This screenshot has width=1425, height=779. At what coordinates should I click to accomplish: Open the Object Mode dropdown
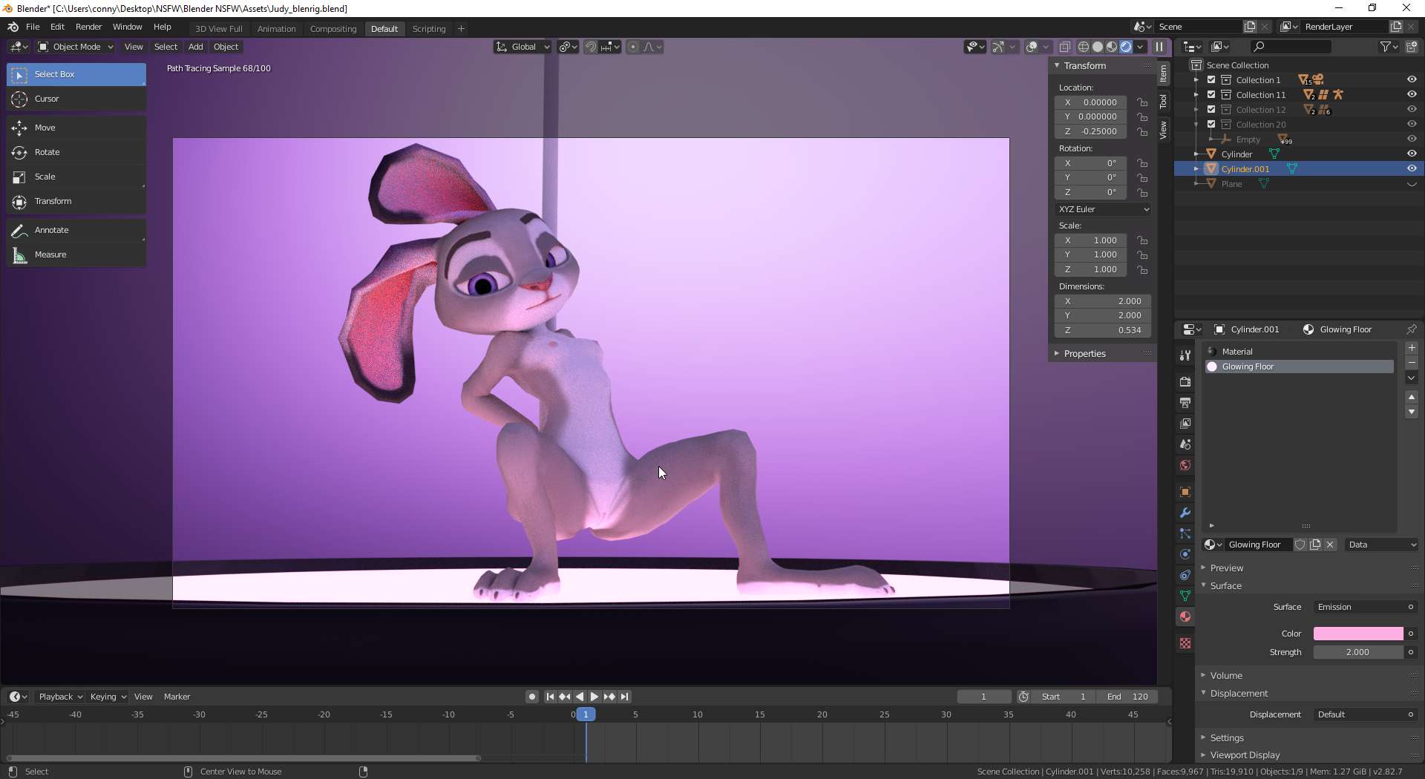[x=76, y=47]
